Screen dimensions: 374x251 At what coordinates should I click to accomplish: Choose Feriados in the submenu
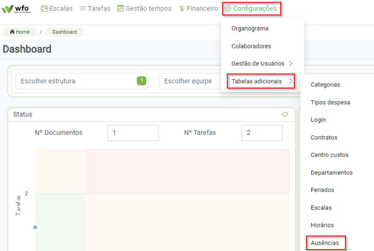tap(322, 190)
